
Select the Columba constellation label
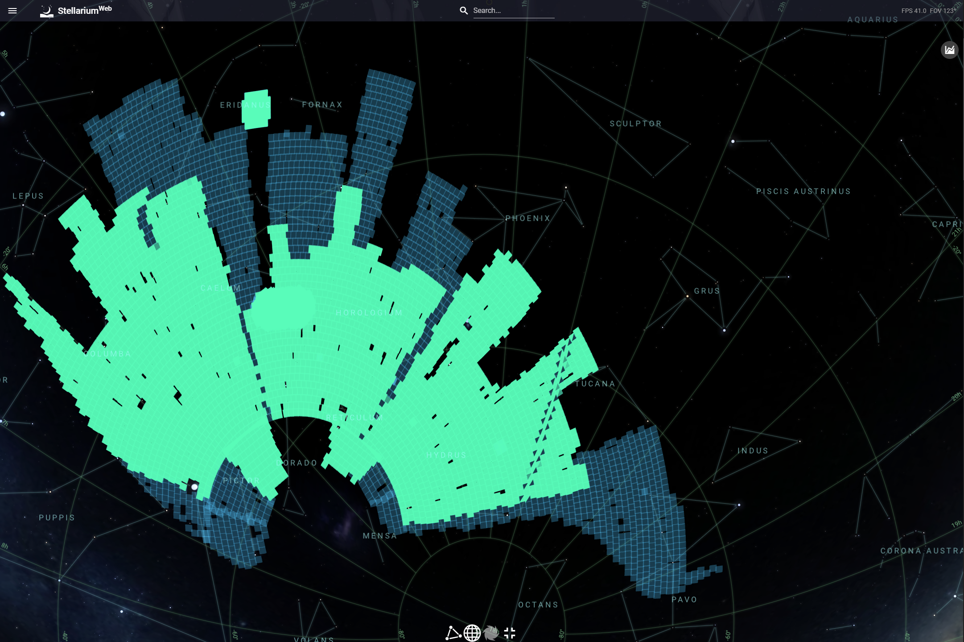pos(107,354)
